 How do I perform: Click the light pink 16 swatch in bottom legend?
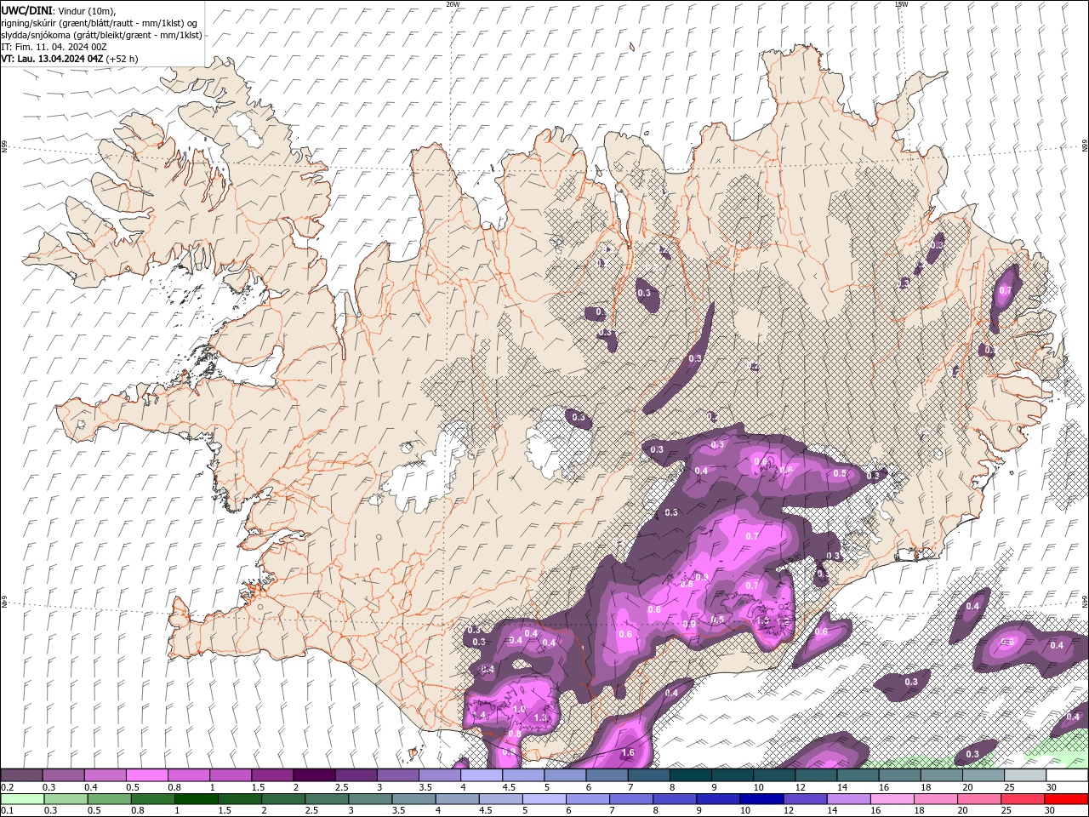click(x=891, y=799)
